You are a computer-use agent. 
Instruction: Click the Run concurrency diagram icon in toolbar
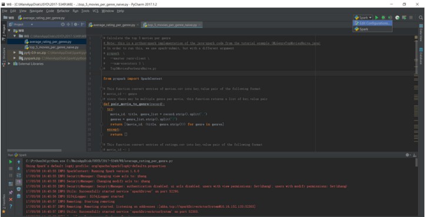[404, 18]
